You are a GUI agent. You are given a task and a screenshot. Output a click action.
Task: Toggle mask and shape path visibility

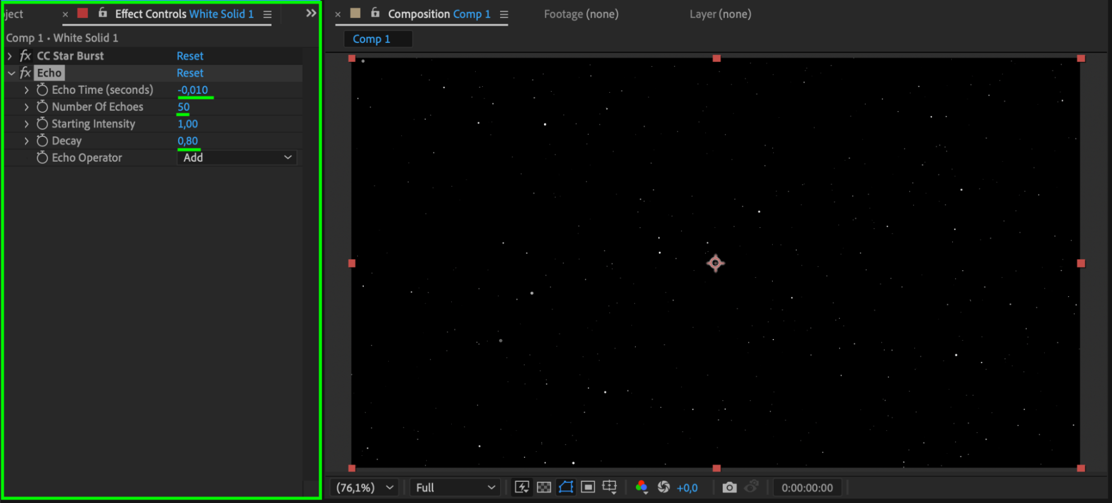pyautogui.click(x=566, y=487)
